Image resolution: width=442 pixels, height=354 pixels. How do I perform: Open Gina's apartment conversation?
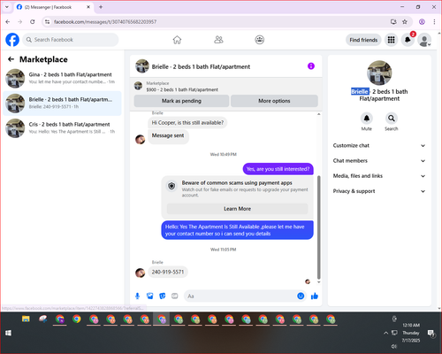point(62,78)
